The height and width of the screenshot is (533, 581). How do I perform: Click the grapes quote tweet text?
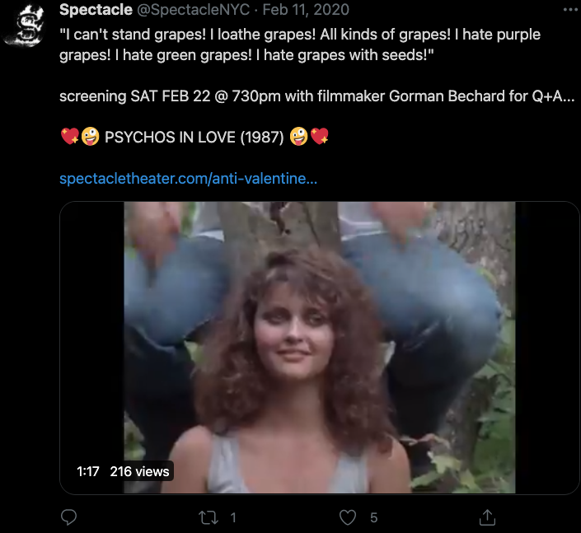click(x=300, y=44)
